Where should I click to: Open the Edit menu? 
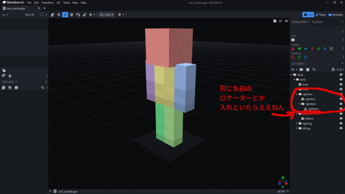click(36, 3)
